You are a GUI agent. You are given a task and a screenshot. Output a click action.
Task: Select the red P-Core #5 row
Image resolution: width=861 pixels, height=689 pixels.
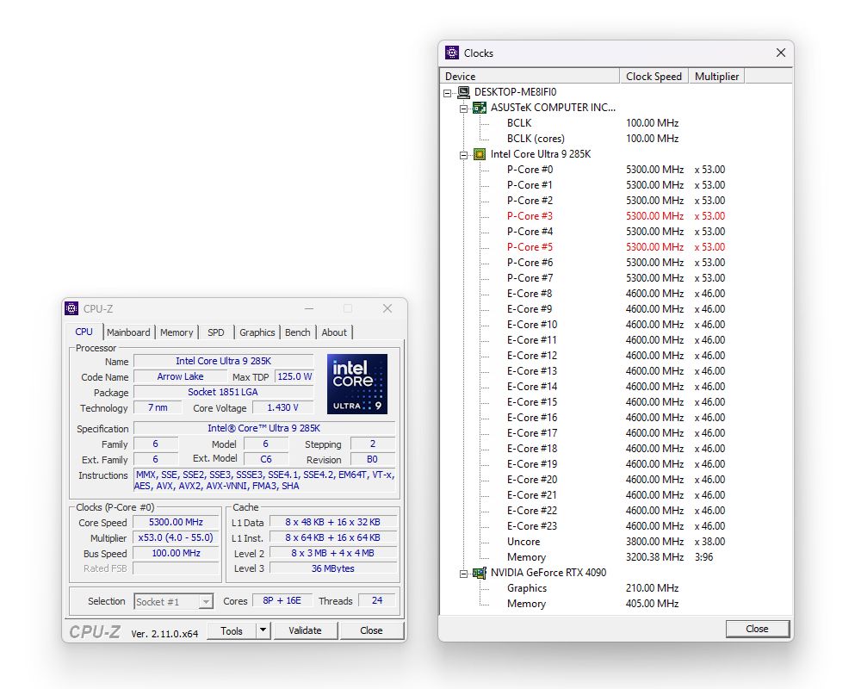(616, 246)
